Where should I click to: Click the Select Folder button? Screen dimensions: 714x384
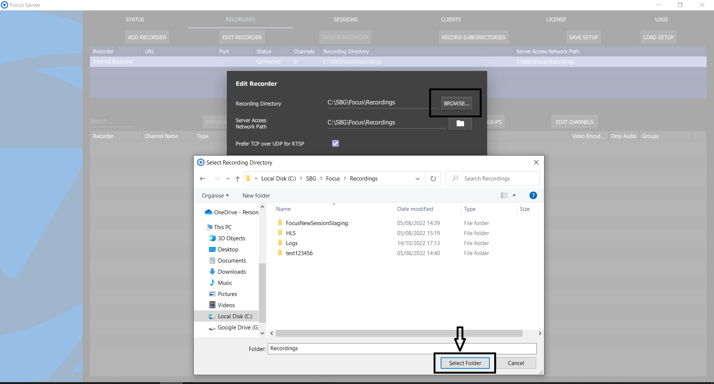(465, 363)
